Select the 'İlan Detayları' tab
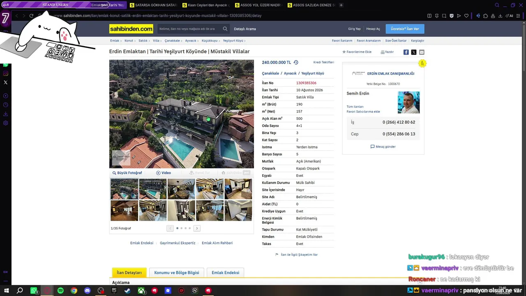Image resolution: width=526 pixels, height=296 pixels. click(x=129, y=273)
